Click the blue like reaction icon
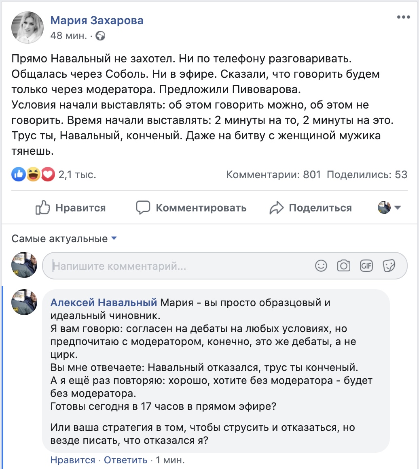 click(x=18, y=175)
